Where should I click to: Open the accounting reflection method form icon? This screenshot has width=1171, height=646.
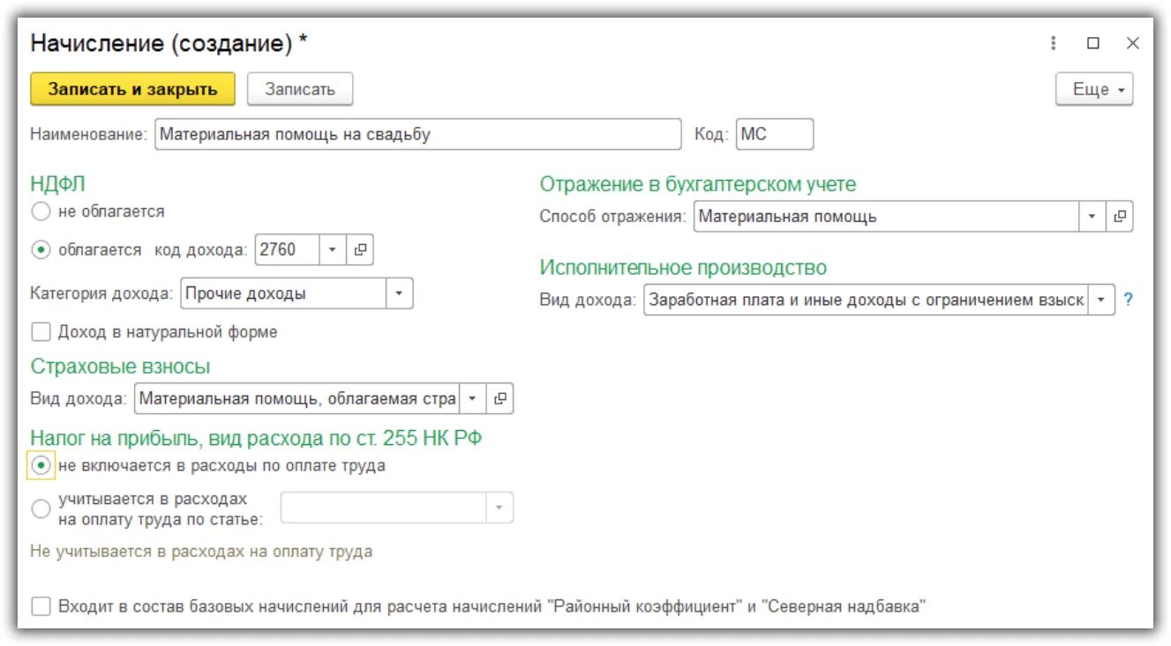[1120, 217]
